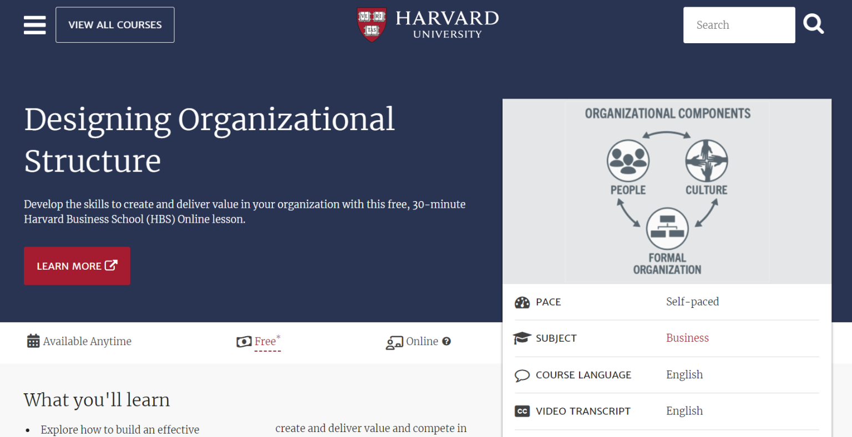Image resolution: width=852 pixels, height=437 pixels.
Task: Click the search magnifier icon
Action: coord(813,24)
